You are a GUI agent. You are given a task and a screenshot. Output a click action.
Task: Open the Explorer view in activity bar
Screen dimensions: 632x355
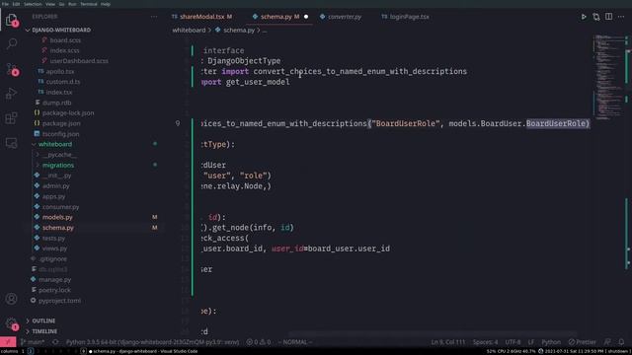[12, 20]
